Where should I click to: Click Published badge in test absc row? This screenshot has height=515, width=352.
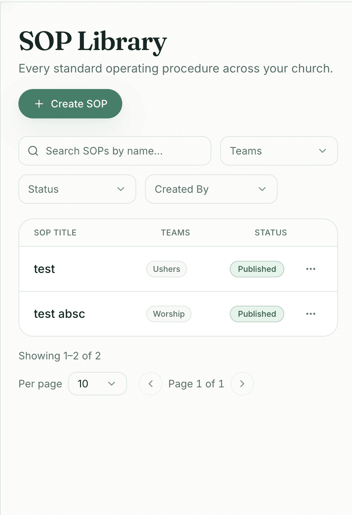coord(257,314)
